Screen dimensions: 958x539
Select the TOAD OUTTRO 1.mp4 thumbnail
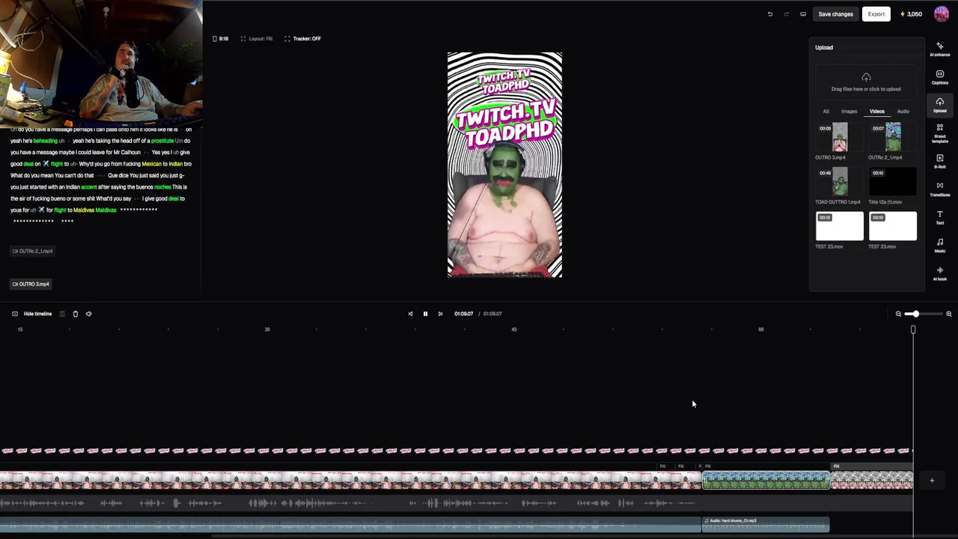[x=840, y=182]
